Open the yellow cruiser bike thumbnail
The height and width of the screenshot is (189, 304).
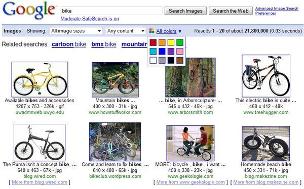pyautogui.click(x=40, y=79)
